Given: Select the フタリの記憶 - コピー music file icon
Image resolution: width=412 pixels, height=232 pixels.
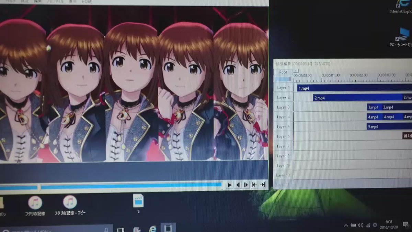Looking at the screenshot, I should click(x=70, y=206).
